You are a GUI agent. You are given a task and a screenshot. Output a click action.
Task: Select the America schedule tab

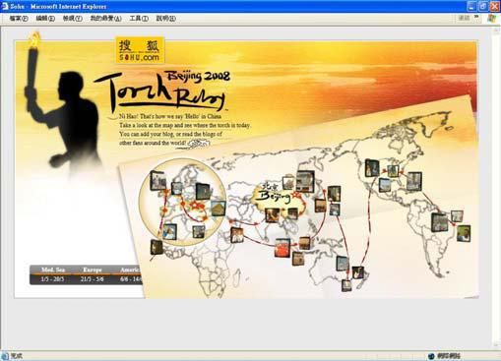(130, 274)
